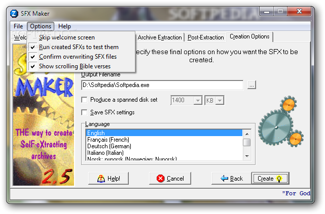Screen dimensions: 325x214
Task: Click the language list scrollbar thumb
Action: pos(247,143)
